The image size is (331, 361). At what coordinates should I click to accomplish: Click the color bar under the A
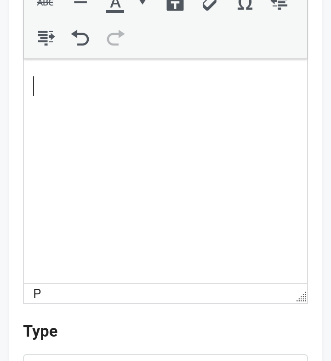(x=115, y=11)
